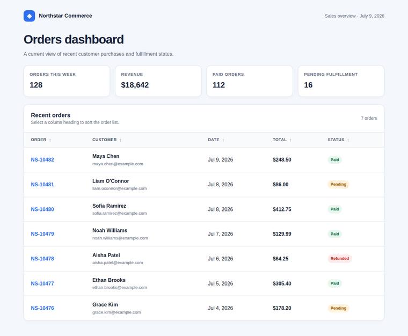The width and height of the screenshot is (408, 336).
Task: Click the Paid badge for Ethan Brooks
Action: coord(334,283)
